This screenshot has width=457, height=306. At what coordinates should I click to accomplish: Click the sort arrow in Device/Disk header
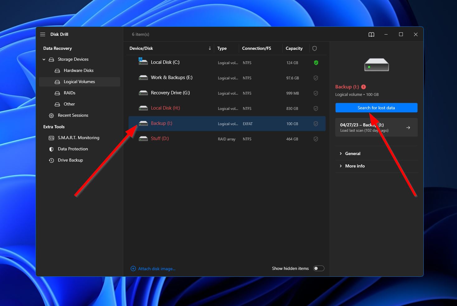point(210,48)
